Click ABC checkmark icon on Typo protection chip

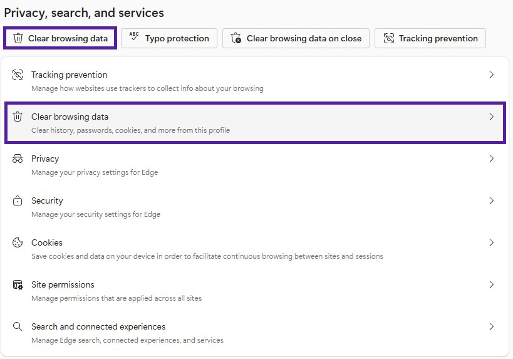[134, 38]
